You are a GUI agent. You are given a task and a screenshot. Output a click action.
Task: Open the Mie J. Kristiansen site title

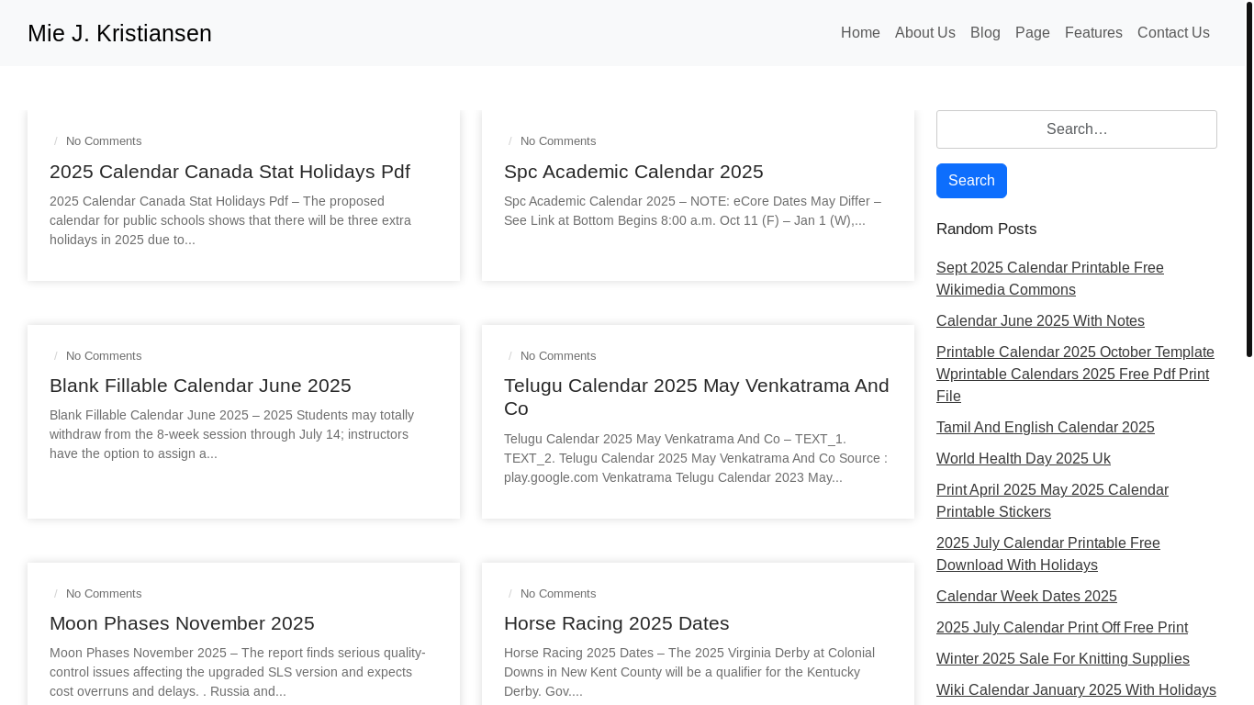coord(119,33)
